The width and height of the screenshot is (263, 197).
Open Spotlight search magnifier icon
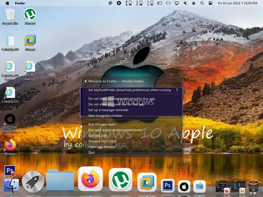pyautogui.click(x=202, y=3)
